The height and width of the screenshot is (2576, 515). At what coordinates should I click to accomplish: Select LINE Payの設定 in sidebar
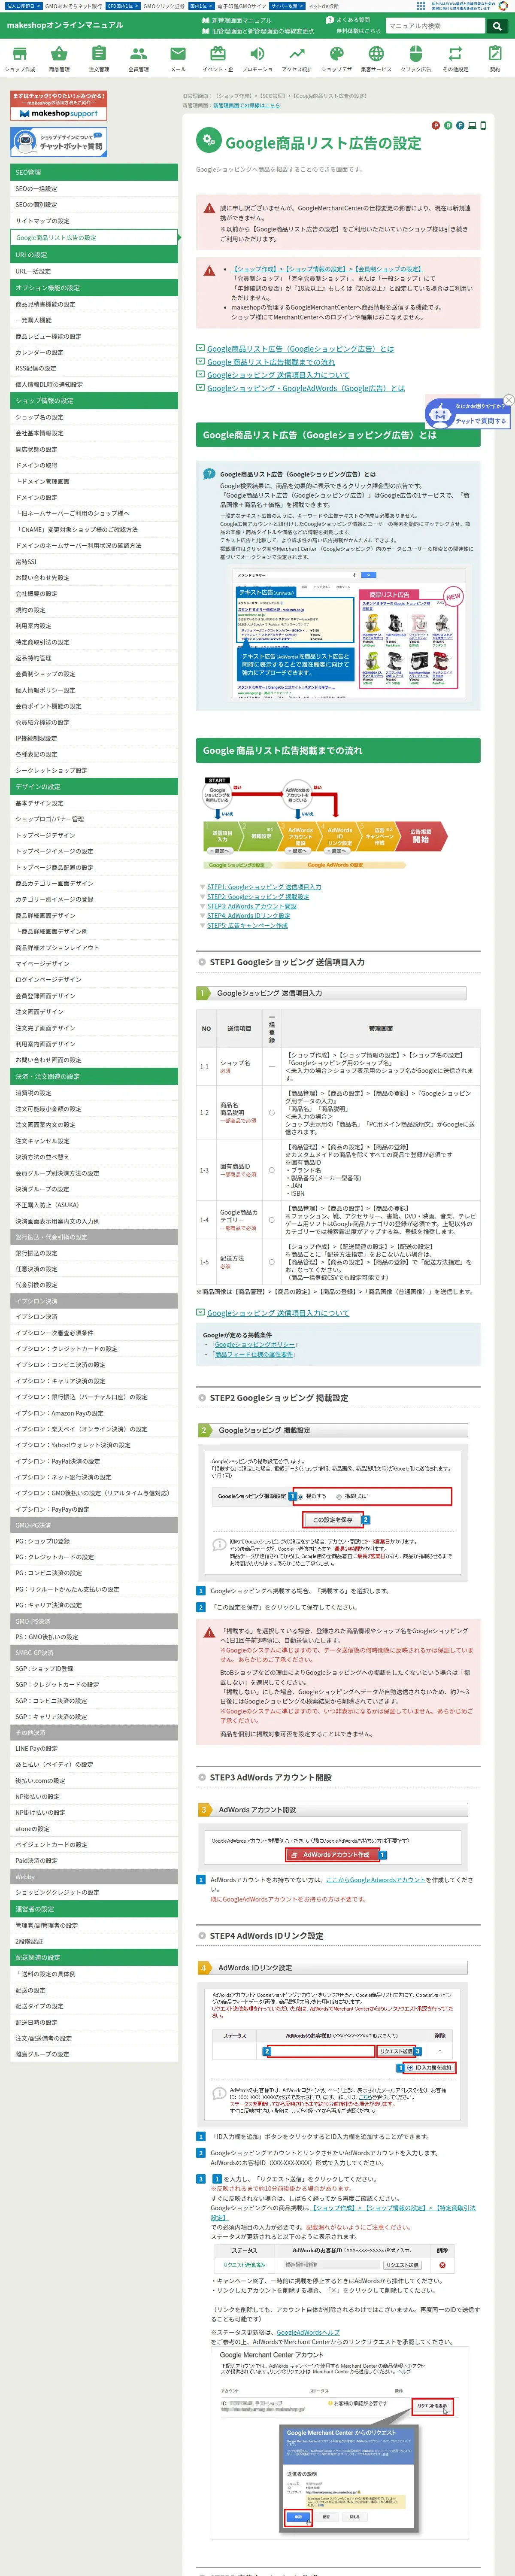coord(94,1749)
